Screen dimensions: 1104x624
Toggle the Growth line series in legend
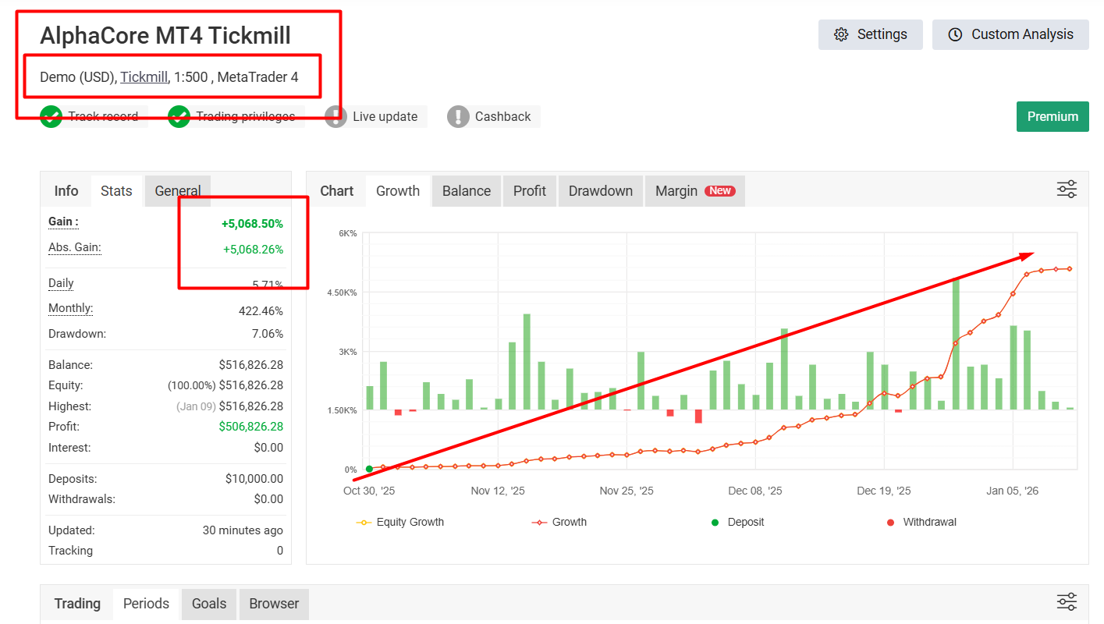tap(559, 523)
